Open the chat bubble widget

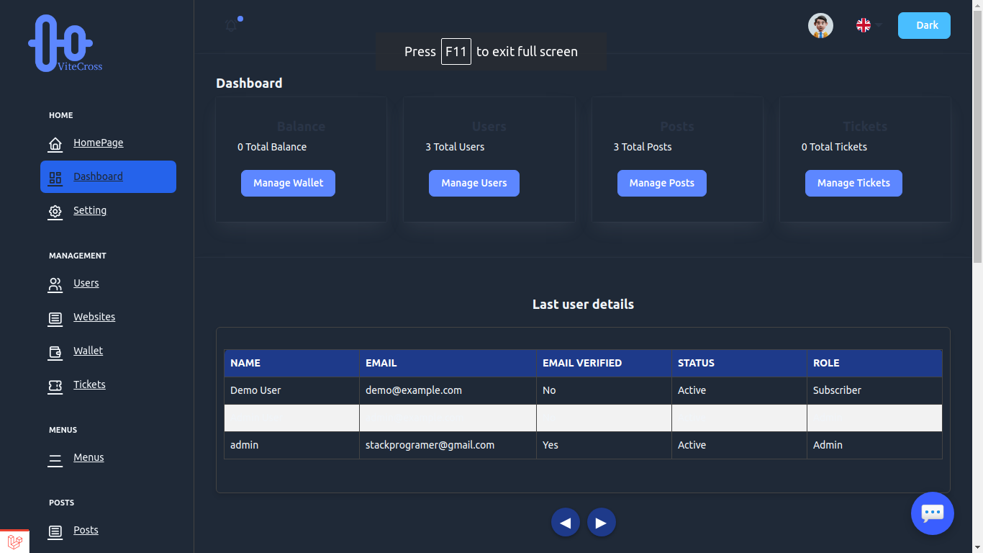(932, 513)
